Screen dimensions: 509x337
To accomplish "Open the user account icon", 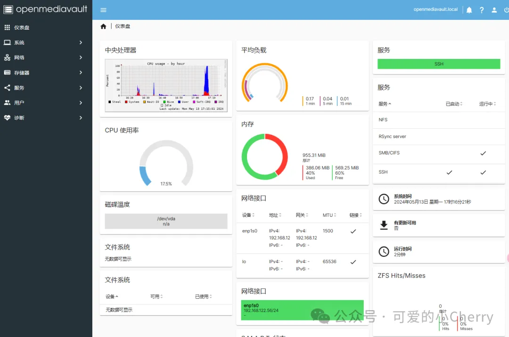I will (494, 10).
